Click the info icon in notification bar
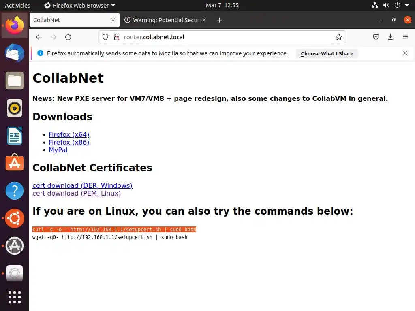Image resolution: width=415 pixels, height=311 pixels. (x=40, y=53)
